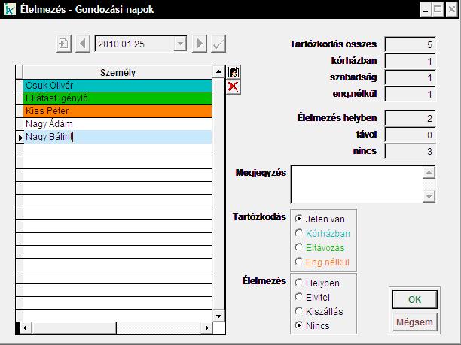Click into the Megjegyzés text box
Image resolution: width=461 pixels, height=345 pixels.
[356, 183]
